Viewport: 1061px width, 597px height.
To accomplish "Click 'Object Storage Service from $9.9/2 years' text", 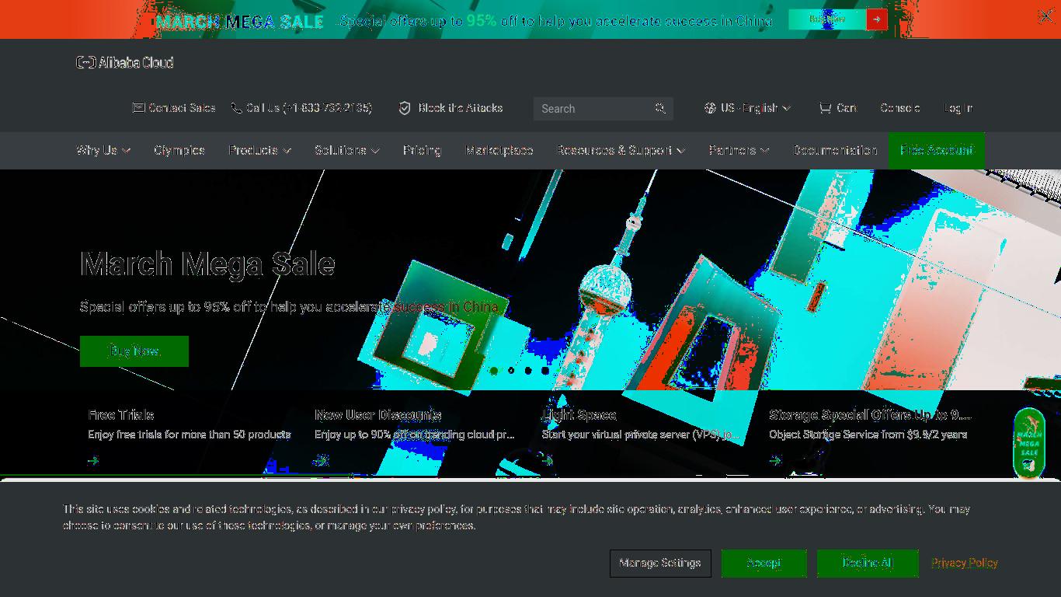I will (868, 435).
